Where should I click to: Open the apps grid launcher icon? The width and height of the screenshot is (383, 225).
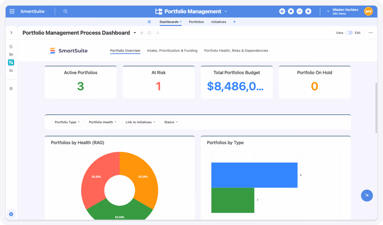(12, 11)
